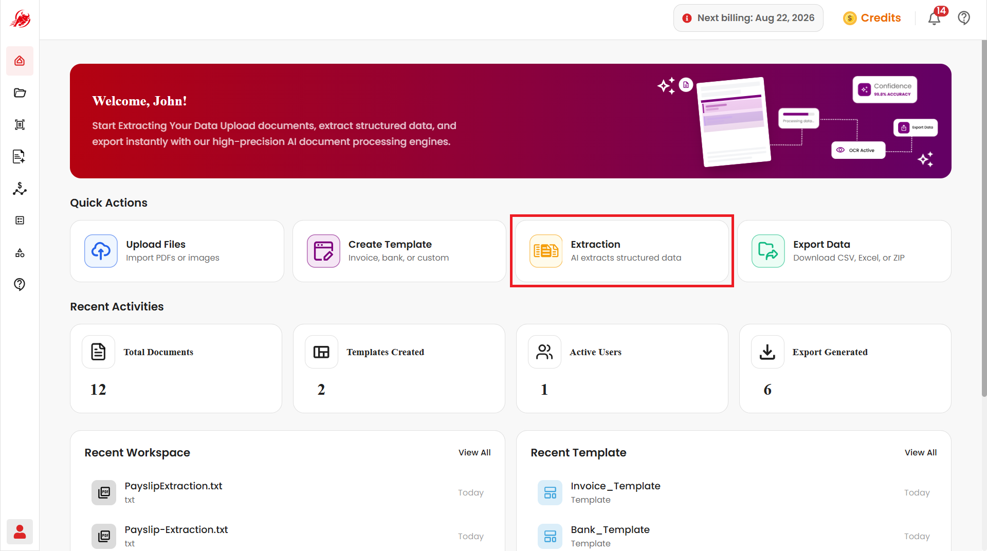Click the Bank_Template icon
Viewport: 987px width, 551px height.
550,537
